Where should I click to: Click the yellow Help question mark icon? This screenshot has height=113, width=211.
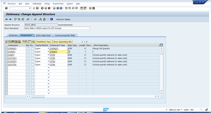[90, 8]
